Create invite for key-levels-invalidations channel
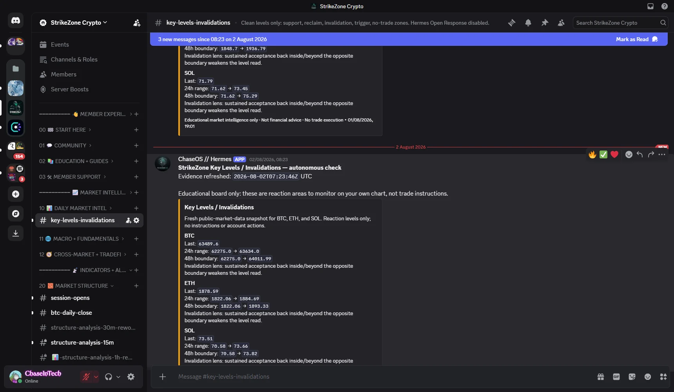 point(128,220)
